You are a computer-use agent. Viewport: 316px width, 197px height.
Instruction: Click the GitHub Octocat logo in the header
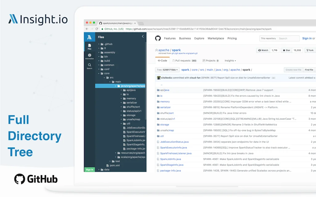[x=158, y=38]
